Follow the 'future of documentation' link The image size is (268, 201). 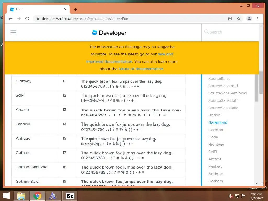pyautogui.click(x=141, y=69)
